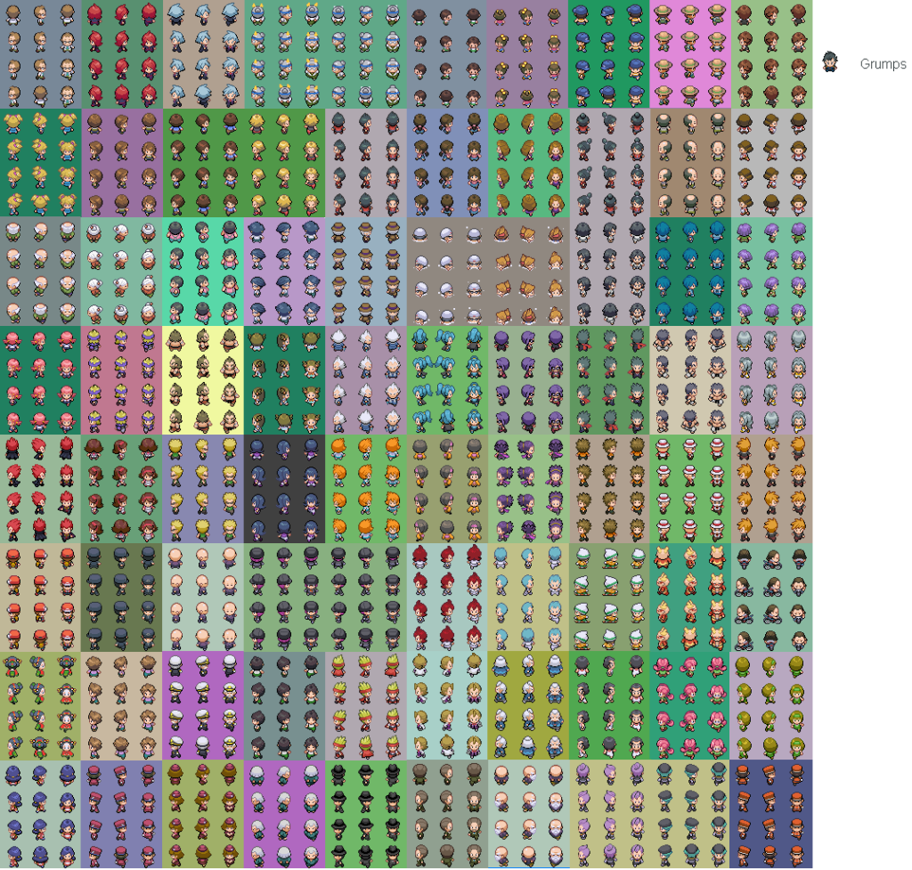Select the orange cap sheet on navy background
912x870 pixels.
coord(772,814)
